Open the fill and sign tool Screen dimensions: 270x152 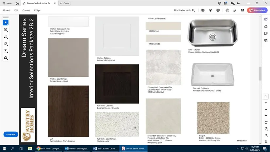[6, 58]
